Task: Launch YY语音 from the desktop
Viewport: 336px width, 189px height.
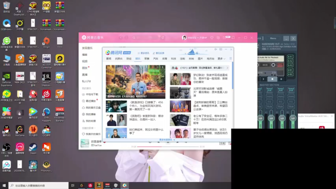Action: tap(47, 7)
